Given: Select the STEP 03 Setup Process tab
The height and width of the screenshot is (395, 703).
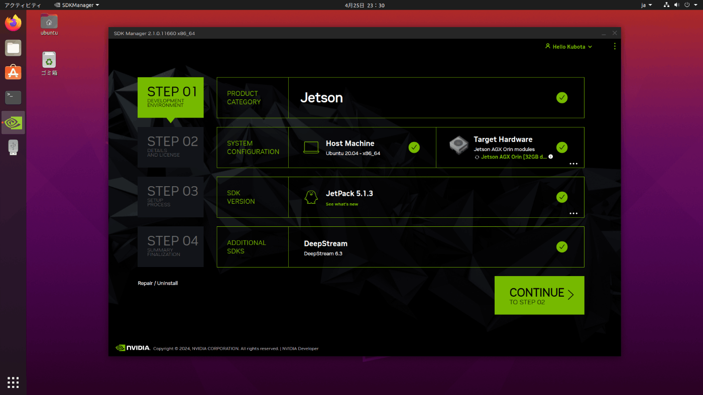Looking at the screenshot, I should 171,197.
